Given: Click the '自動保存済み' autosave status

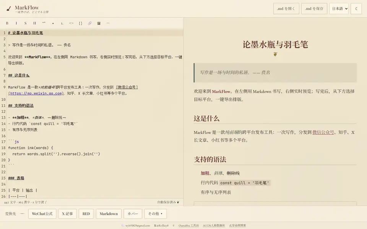Looking at the screenshot, I should click(168, 202).
